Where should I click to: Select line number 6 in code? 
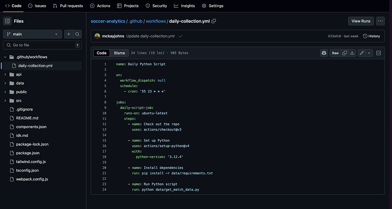[x=105, y=91]
